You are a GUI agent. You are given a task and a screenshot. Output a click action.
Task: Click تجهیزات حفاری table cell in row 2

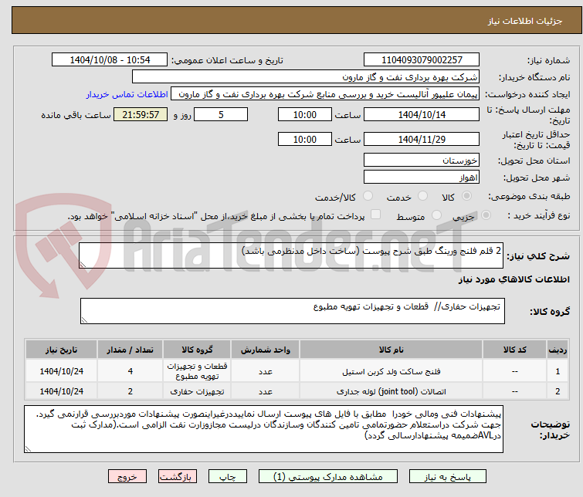197,391
